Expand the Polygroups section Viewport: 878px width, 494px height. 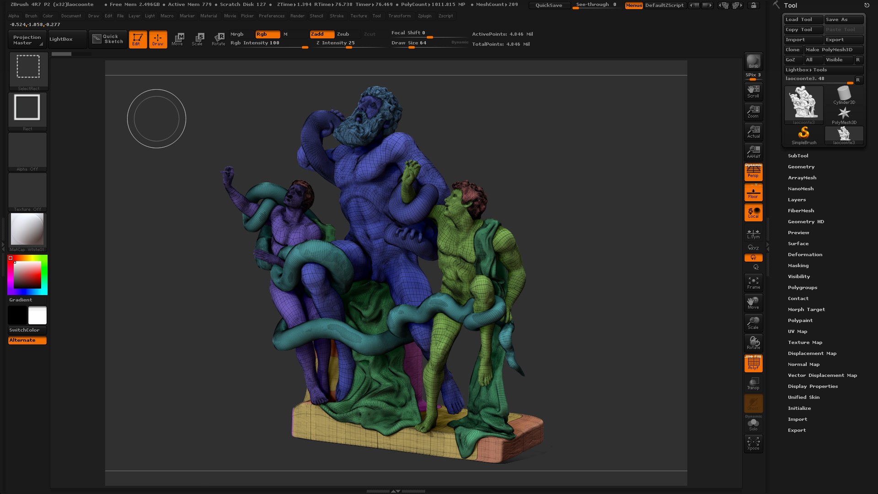click(x=802, y=287)
